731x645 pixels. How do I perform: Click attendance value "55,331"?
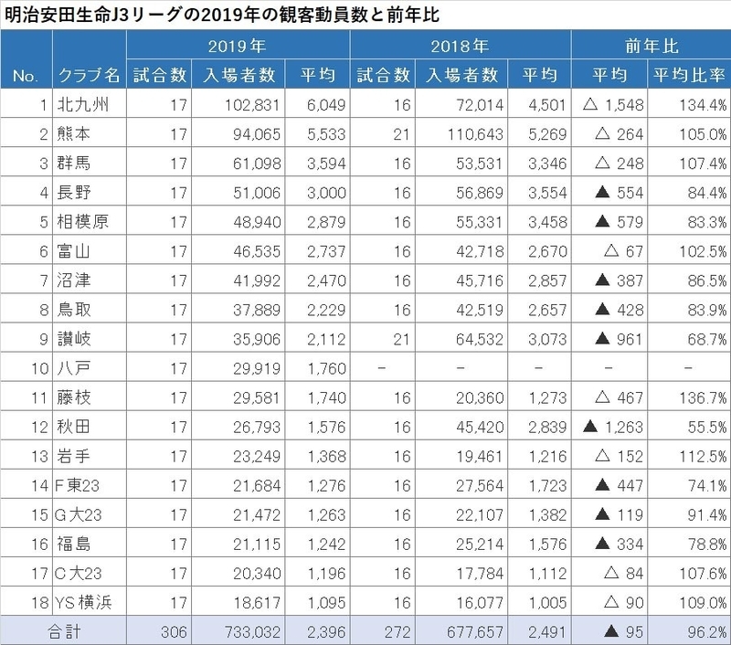(x=480, y=222)
